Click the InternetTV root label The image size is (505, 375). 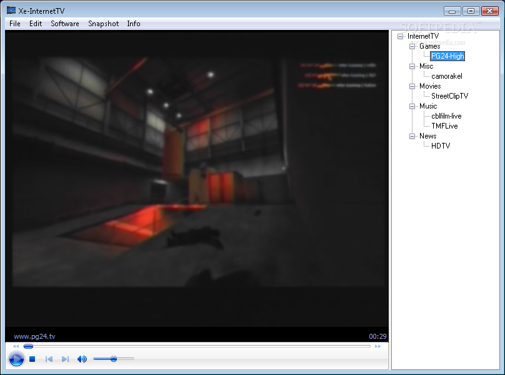(x=423, y=36)
